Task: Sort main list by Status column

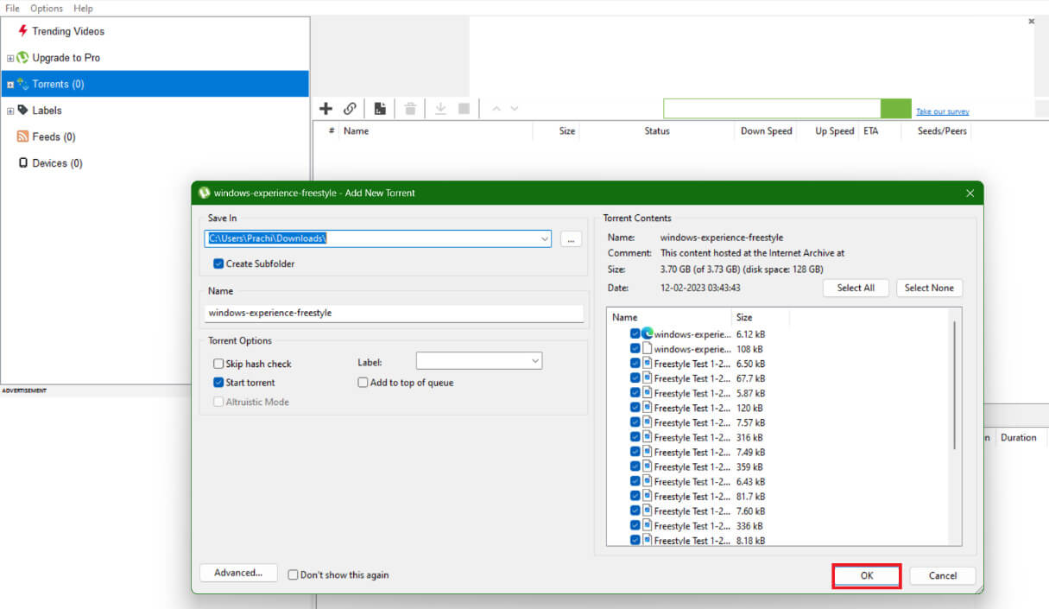Action: coord(656,131)
